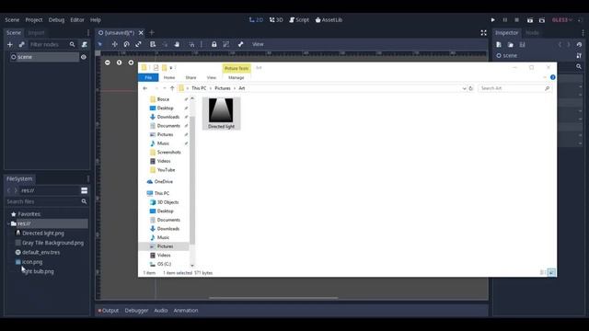This screenshot has height=331, width=589.
Task: Open the Editor menu
Action: tap(77, 20)
